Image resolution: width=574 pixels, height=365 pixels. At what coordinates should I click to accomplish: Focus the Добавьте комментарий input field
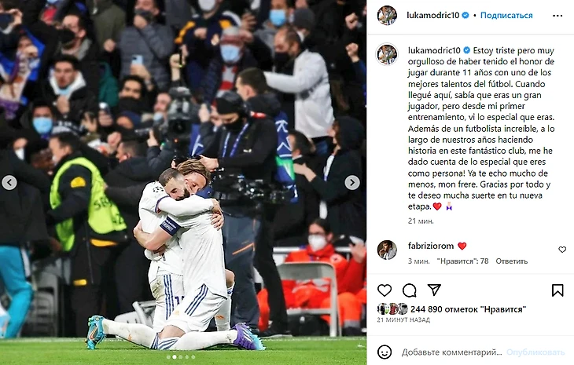coord(451,352)
